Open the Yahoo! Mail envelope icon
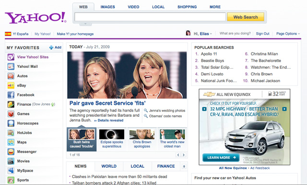 tap(11, 66)
